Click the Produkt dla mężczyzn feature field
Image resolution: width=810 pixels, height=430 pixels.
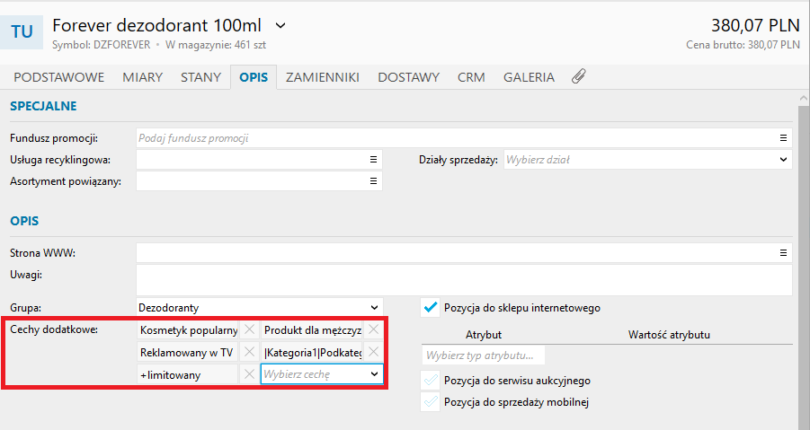pos(312,330)
